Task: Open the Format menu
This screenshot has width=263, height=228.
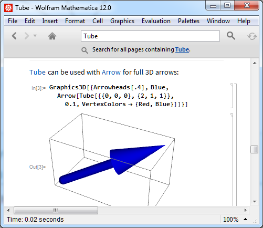Action: click(x=75, y=21)
